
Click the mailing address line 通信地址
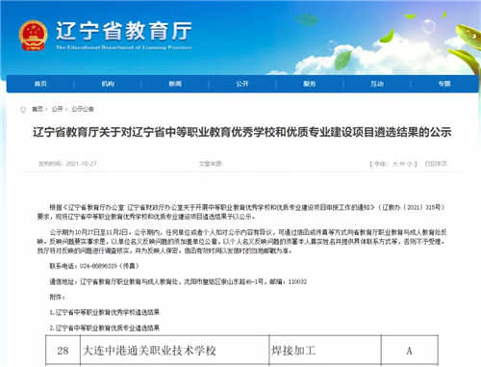click(178, 282)
